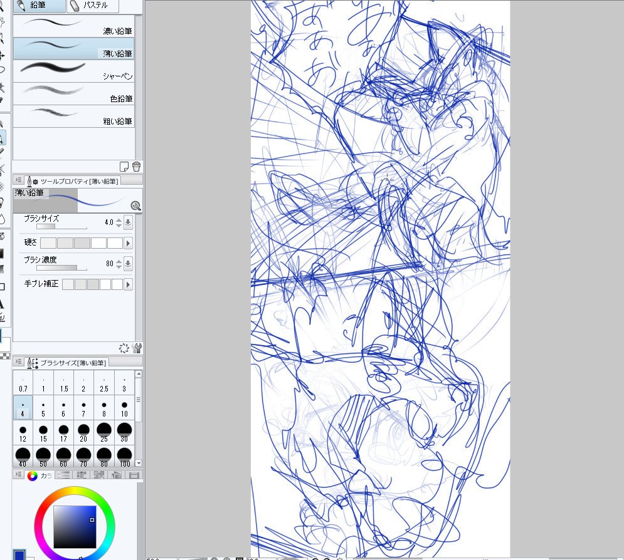Open the tool property panel menu

point(18,180)
